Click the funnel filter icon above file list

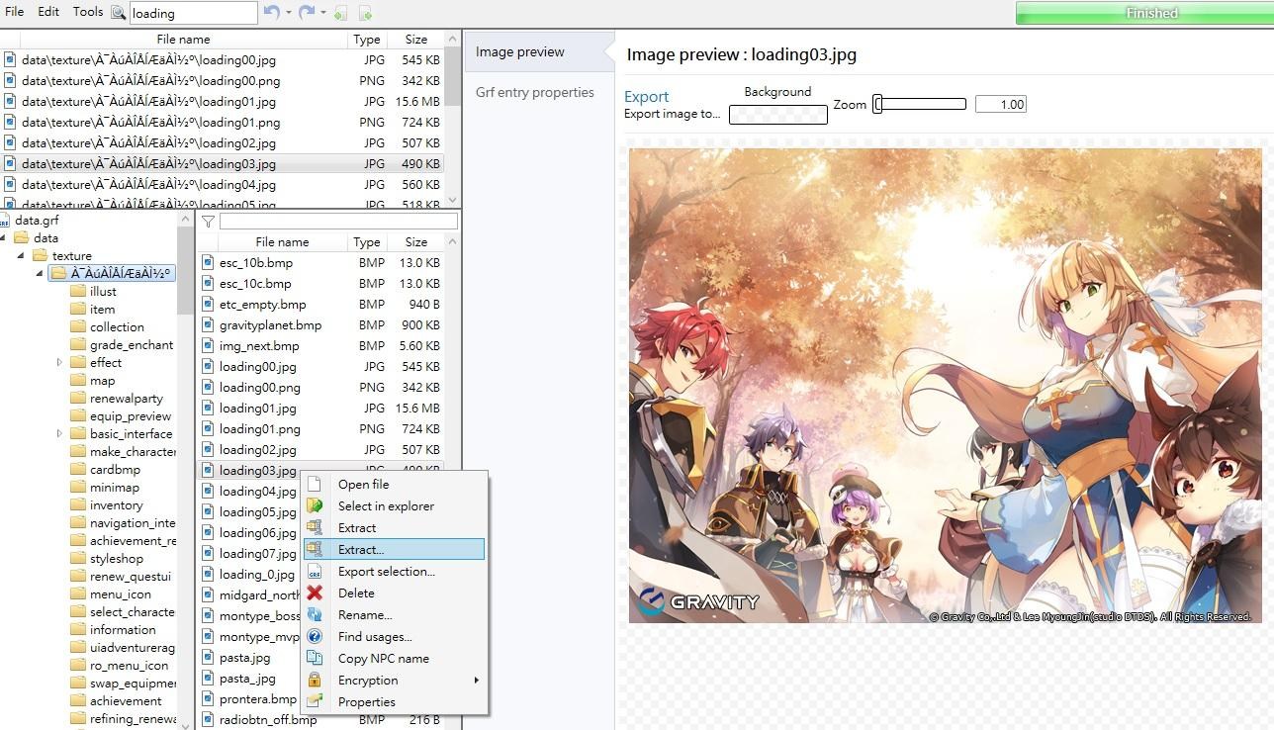(x=208, y=222)
